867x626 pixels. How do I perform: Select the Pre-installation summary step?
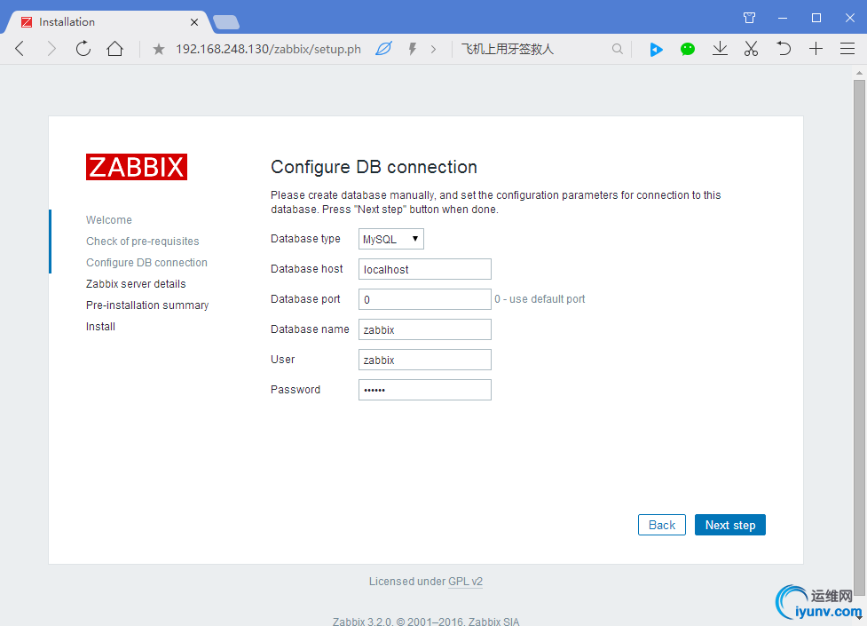tap(147, 305)
